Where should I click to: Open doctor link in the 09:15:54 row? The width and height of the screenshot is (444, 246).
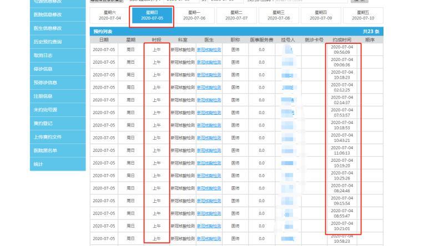coord(209,201)
